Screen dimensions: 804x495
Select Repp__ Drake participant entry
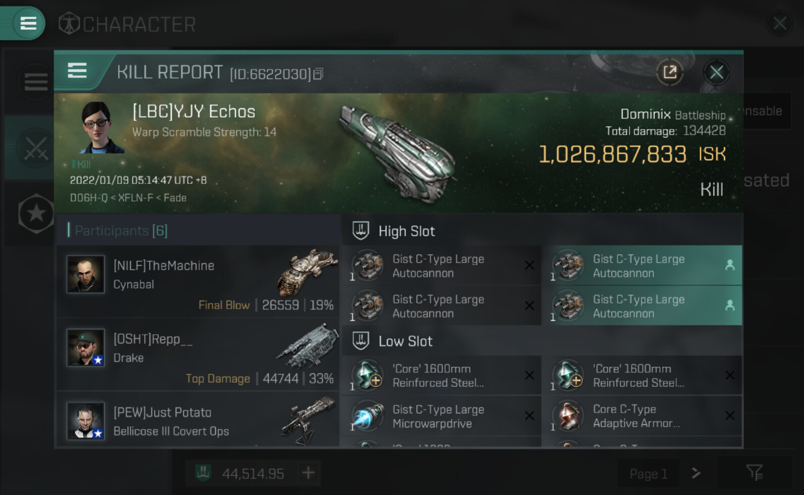coord(198,354)
